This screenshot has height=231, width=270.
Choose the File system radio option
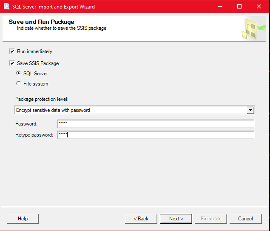[19, 83]
